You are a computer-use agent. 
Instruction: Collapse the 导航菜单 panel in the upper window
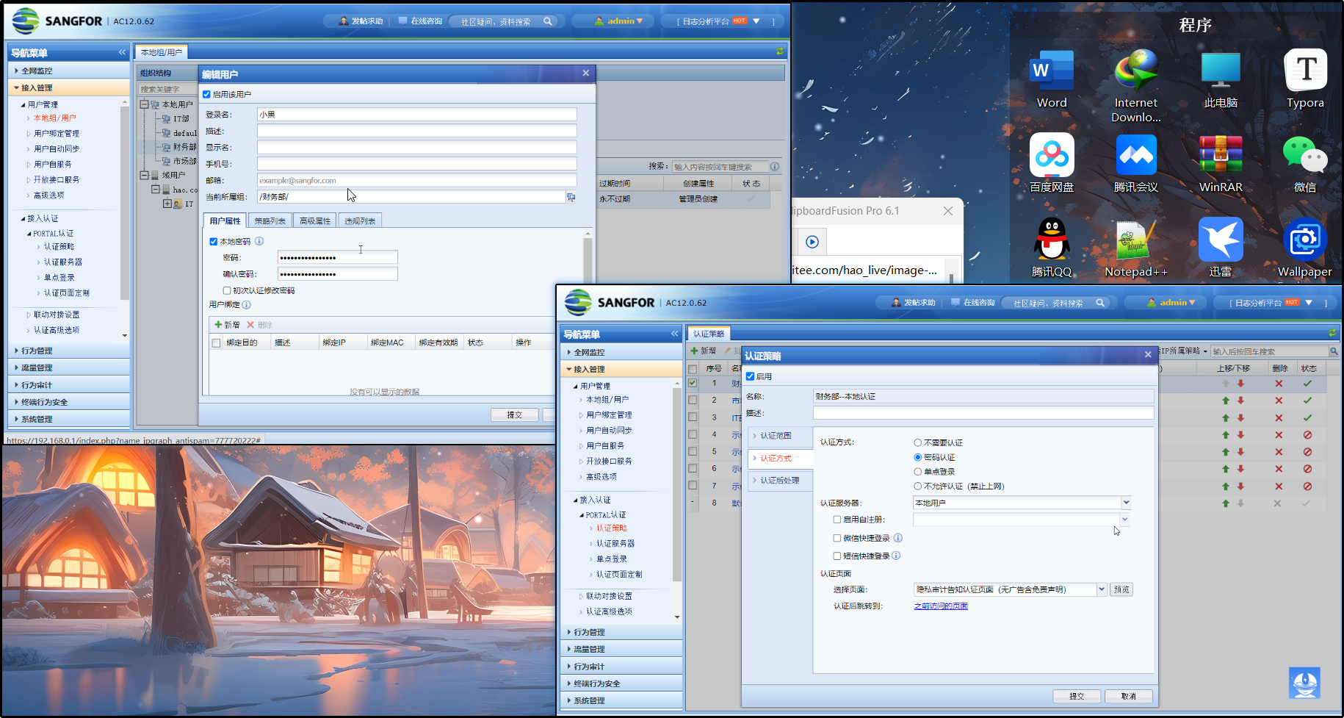pyautogui.click(x=122, y=52)
